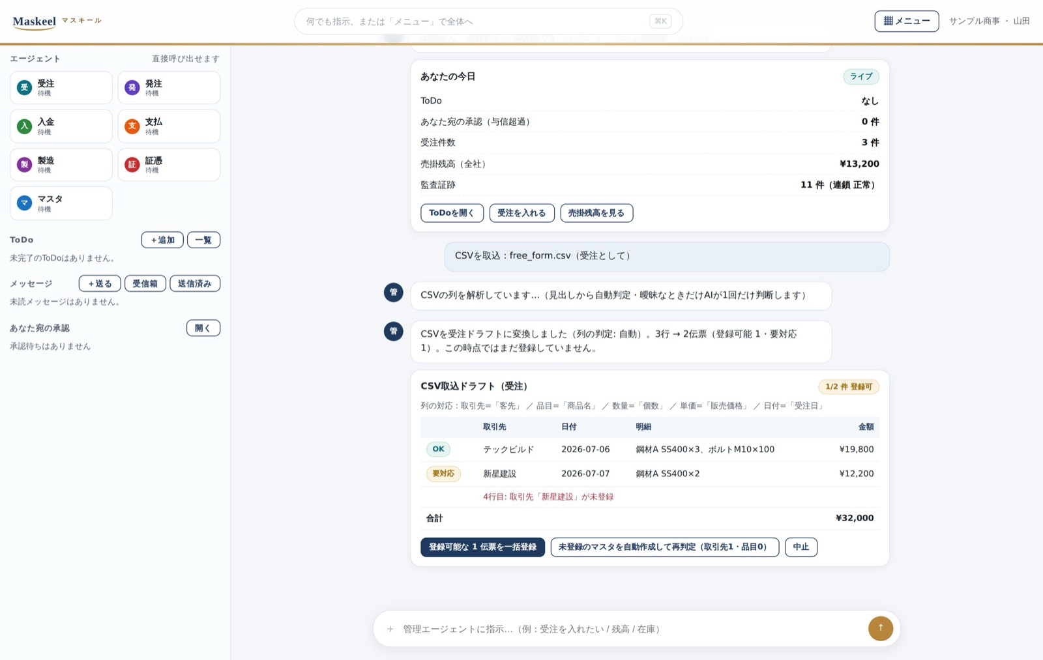The height and width of the screenshot is (660, 1043).
Task: Click the ⌘K shortcut badge
Action: pos(660,22)
